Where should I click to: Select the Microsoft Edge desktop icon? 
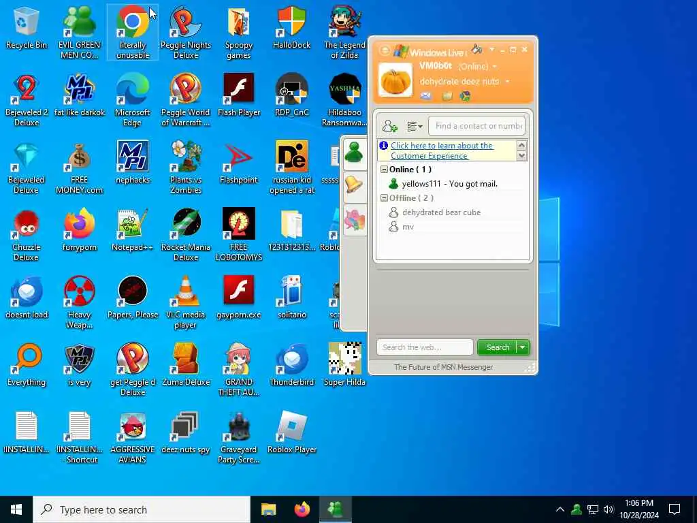(x=133, y=101)
